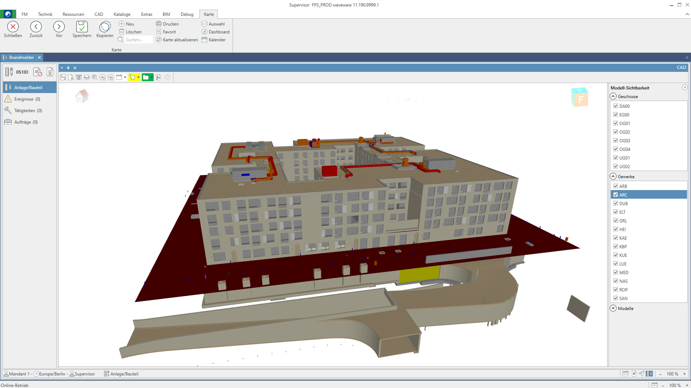Screen dimensions: 691x388
Task: Click the Suchen search input field
Action: [x=138, y=40]
